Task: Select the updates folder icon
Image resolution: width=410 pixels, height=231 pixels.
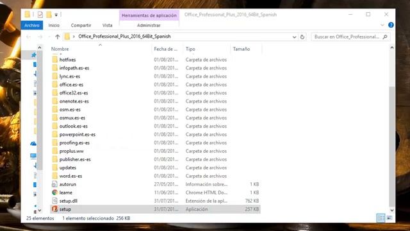Action: coord(54,167)
